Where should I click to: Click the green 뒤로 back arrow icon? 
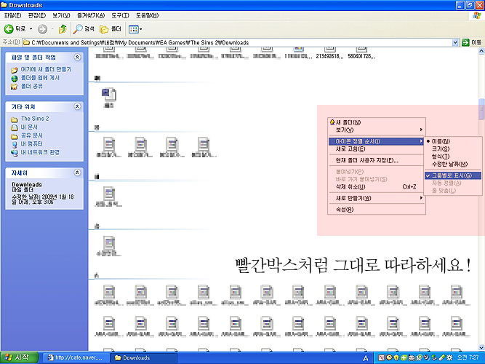click(9, 29)
